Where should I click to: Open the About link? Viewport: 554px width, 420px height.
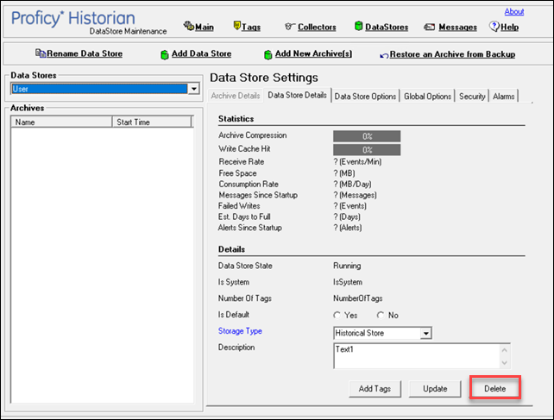click(x=514, y=12)
